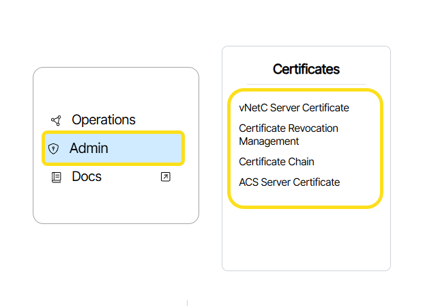The image size is (438, 306).
Task: Open vNetC Server Certificate
Action: pyautogui.click(x=293, y=108)
